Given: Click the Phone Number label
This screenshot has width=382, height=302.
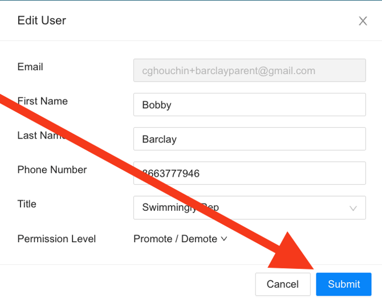Looking at the screenshot, I should [x=52, y=170].
